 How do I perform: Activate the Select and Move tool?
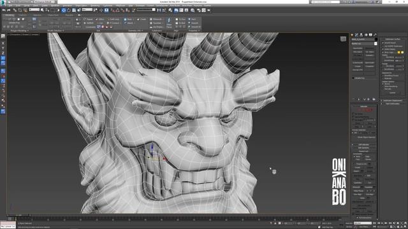pos(64,10)
